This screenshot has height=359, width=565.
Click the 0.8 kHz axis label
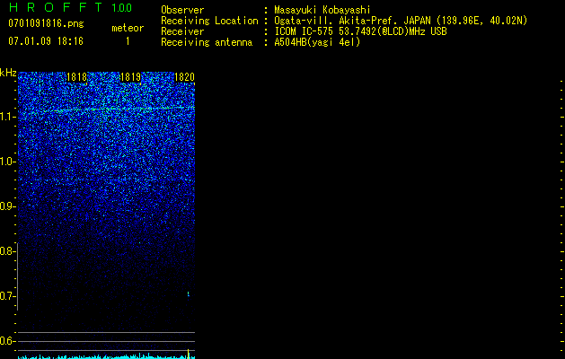(x=8, y=251)
